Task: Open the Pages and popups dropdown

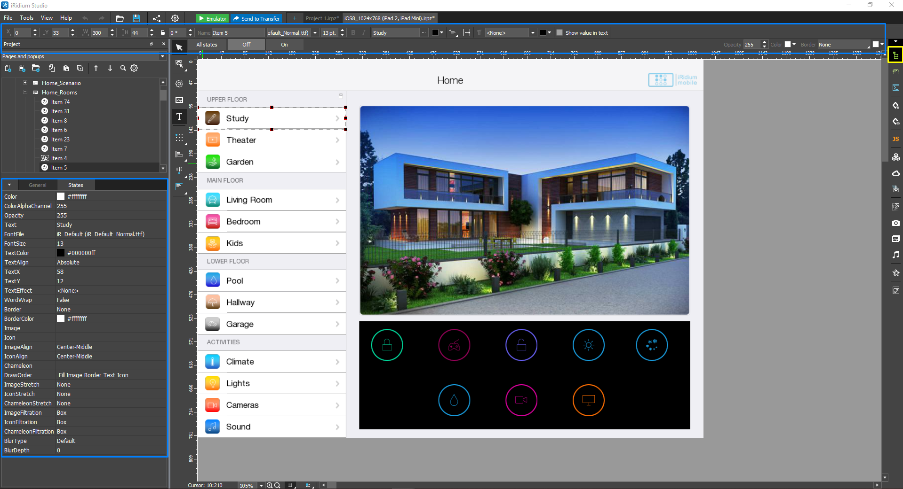Action: tap(162, 56)
